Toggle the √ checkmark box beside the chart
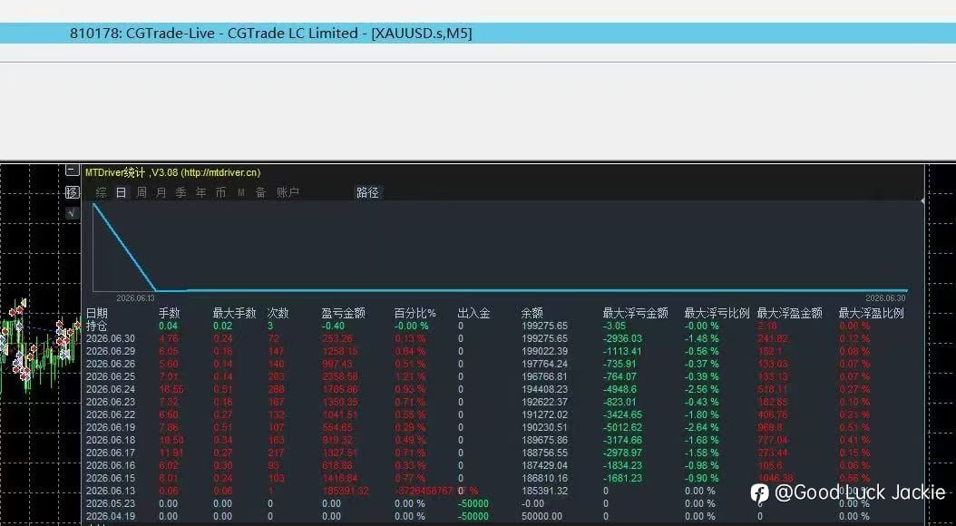The height and width of the screenshot is (526, 956). pyautogui.click(x=72, y=213)
